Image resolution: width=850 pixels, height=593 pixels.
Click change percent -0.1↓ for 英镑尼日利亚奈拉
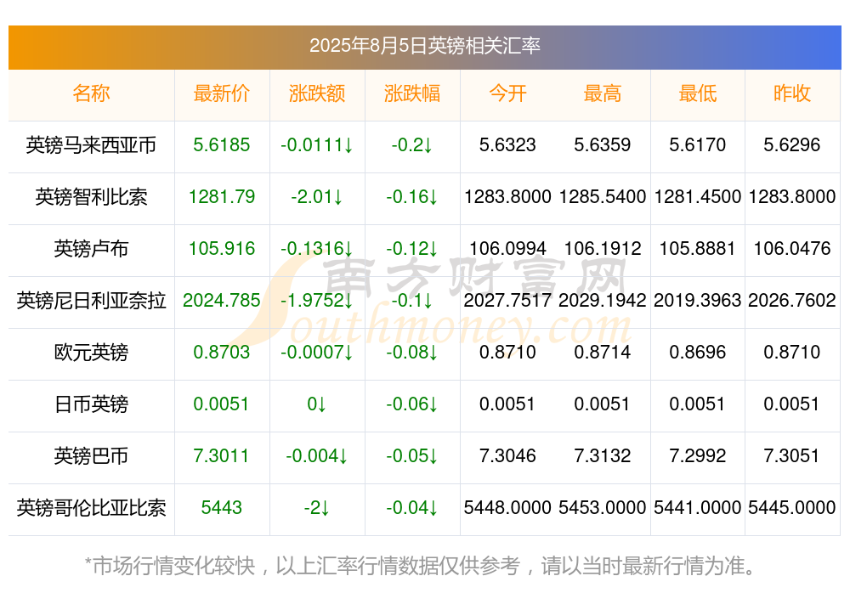(412, 300)
